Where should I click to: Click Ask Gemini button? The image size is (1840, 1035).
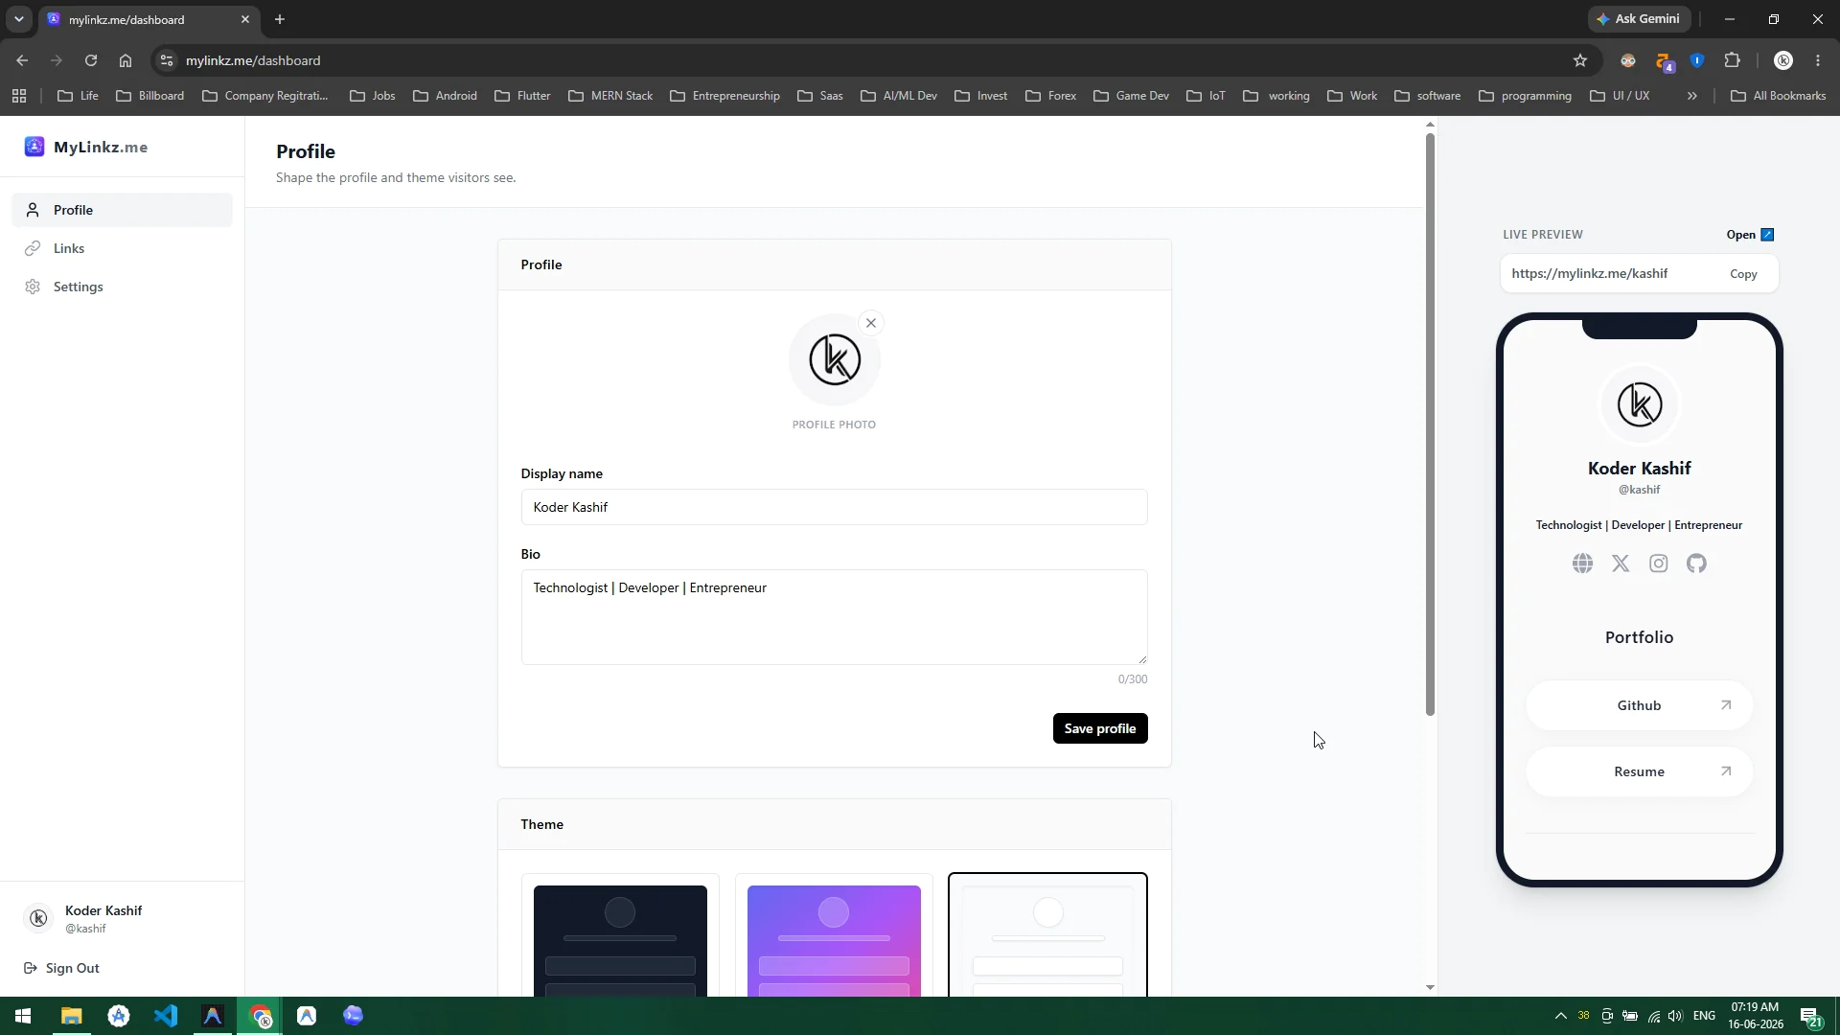(1639, 19)
